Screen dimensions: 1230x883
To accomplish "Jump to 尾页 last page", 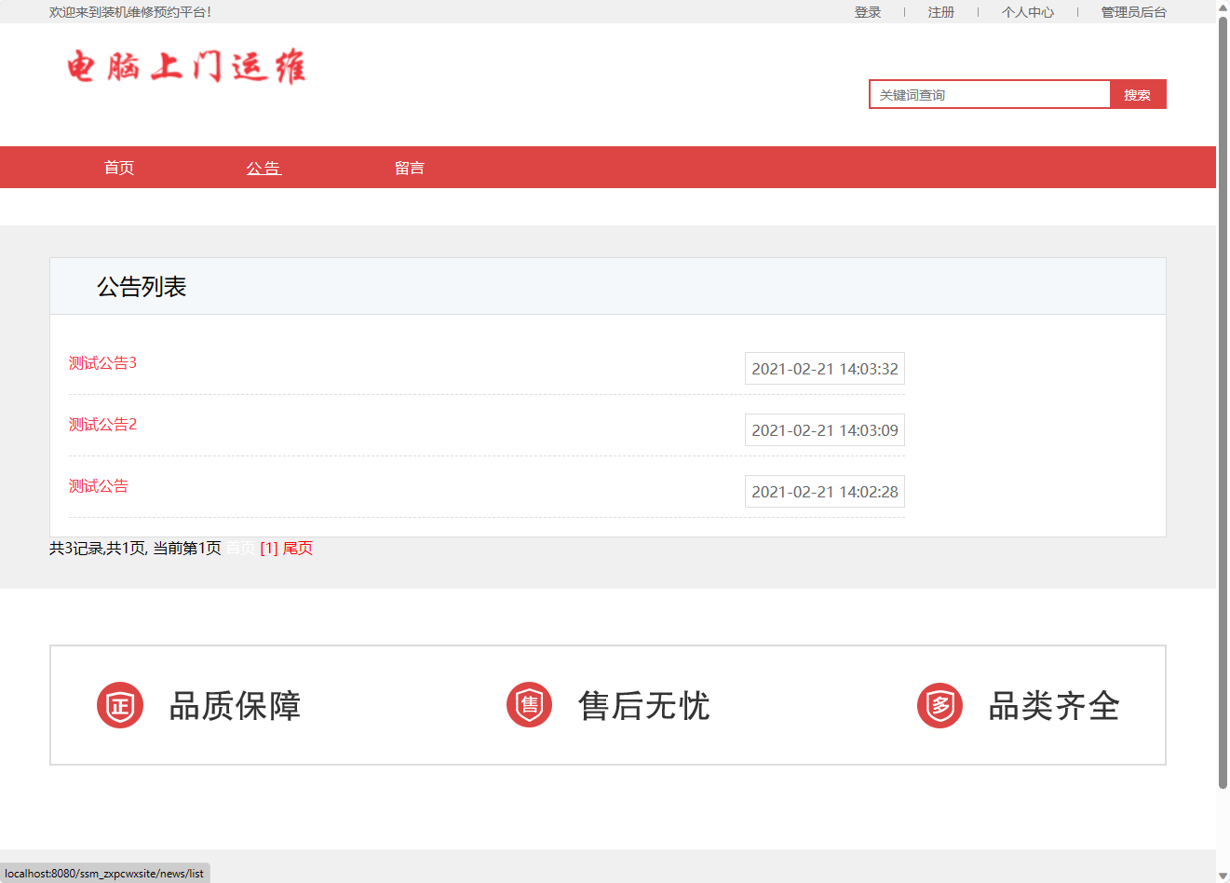I will point(297,549).
